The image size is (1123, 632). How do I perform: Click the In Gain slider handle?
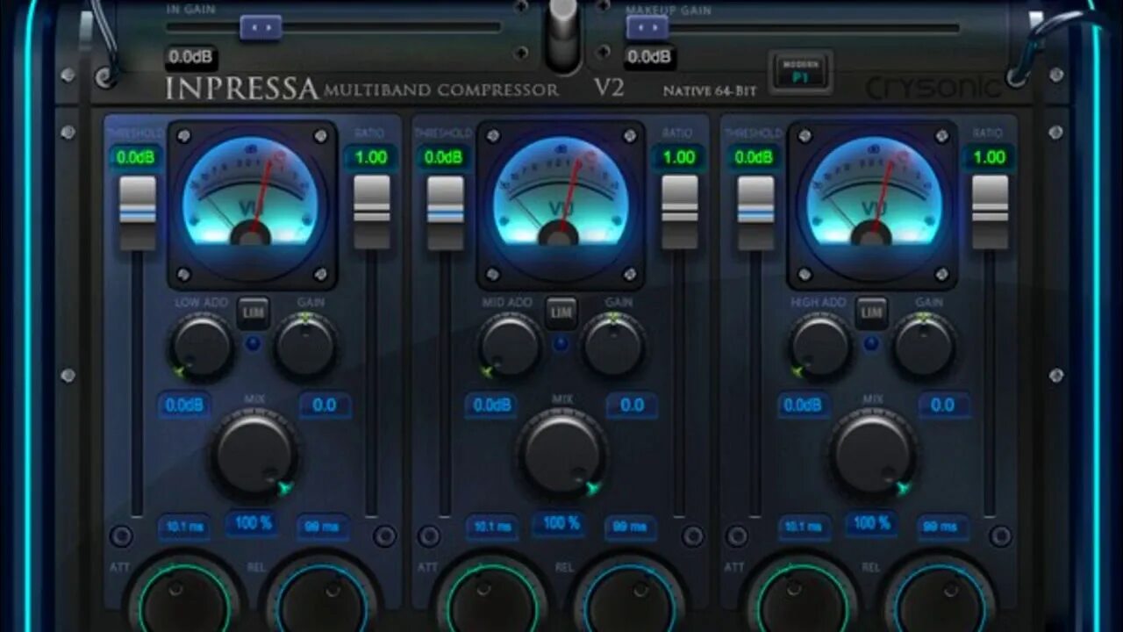[x=261, y=27]
